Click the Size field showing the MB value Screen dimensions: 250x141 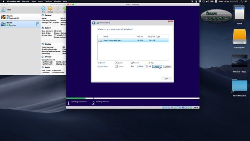point(141,67)
